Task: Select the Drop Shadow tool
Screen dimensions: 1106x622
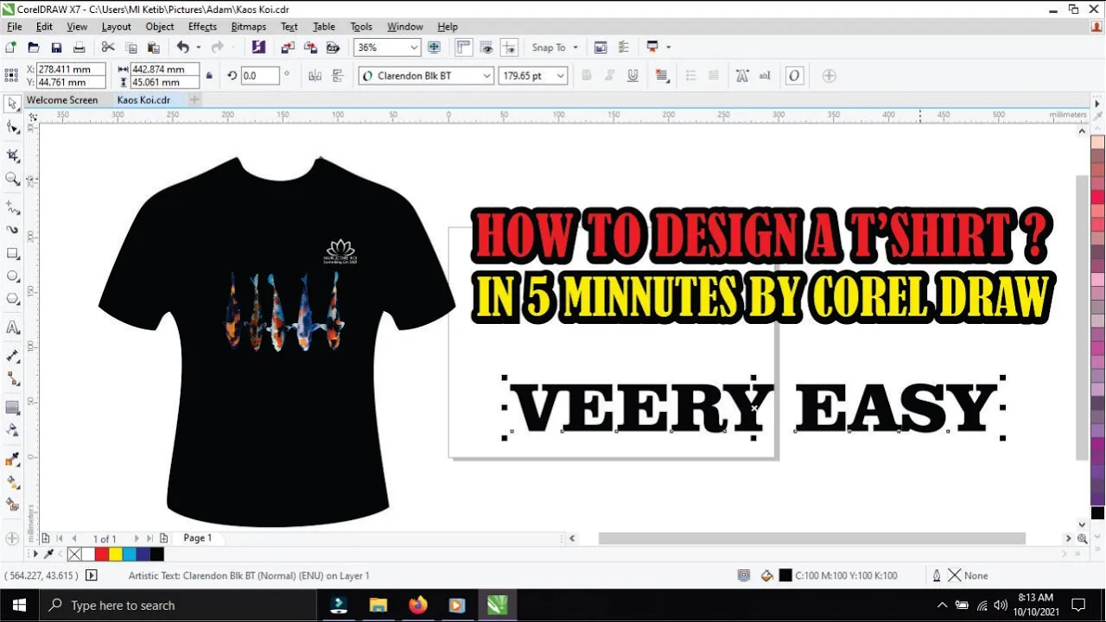Action: click(13, 407)
